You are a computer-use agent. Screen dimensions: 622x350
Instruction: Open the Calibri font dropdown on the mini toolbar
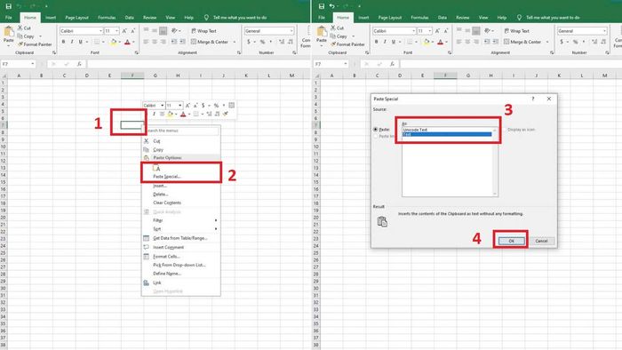pos(163,106)
